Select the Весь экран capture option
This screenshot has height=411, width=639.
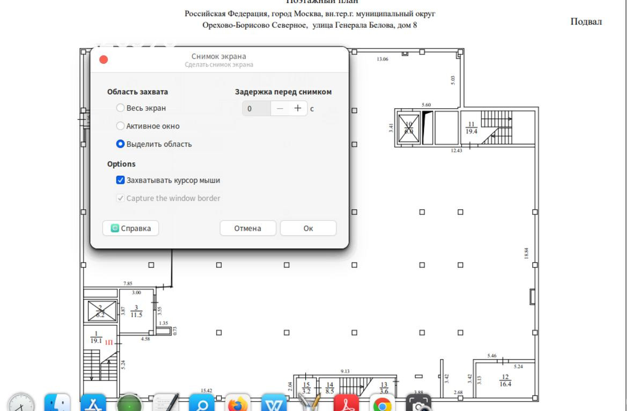pyautogui.click(x=120, y=108)
